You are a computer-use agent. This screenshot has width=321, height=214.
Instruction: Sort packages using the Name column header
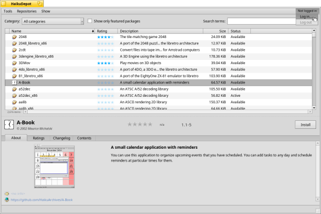click(x=51, y=31)
